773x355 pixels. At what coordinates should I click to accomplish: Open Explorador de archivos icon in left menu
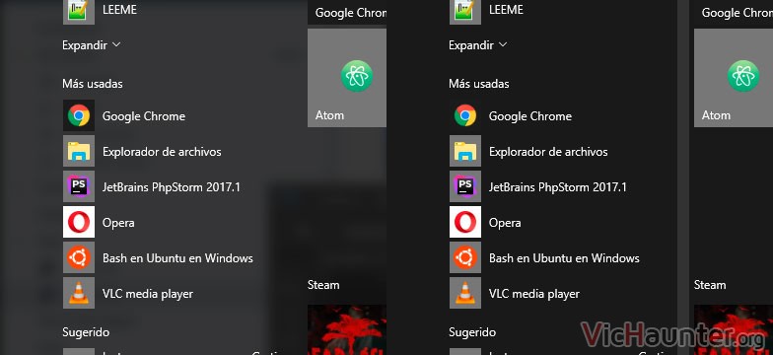pyautogui.click(x=79, y=152)
